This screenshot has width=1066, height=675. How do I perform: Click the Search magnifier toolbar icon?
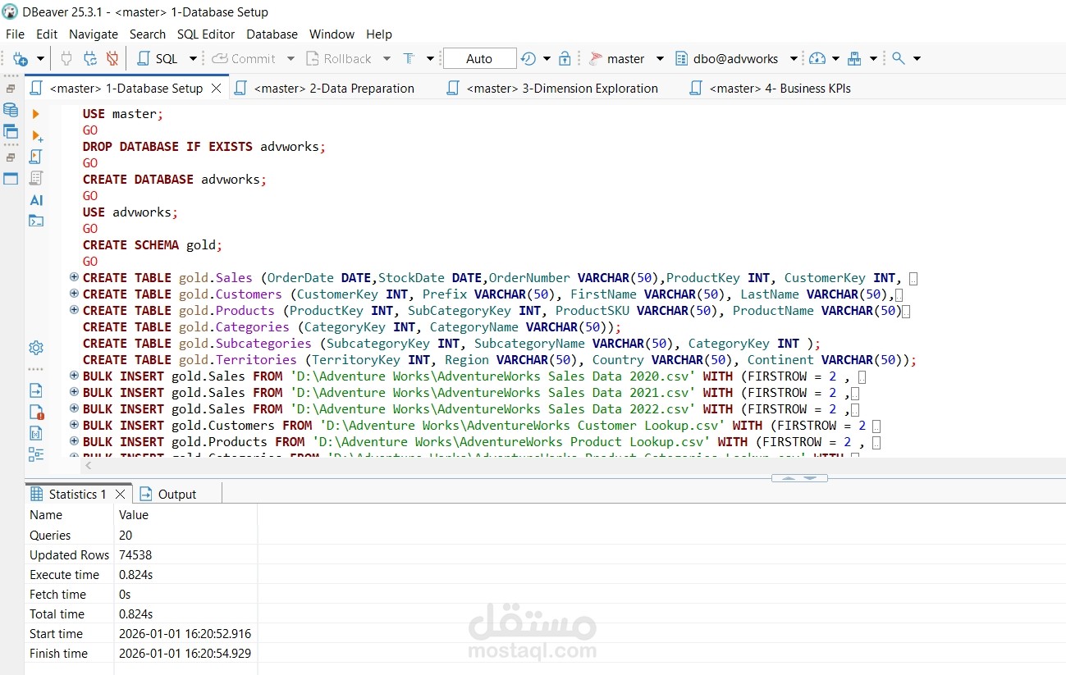[x=899, y=58]
